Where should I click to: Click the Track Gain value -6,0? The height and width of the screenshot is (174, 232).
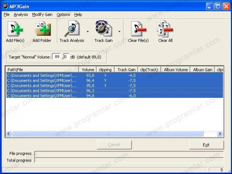click(132, 96)
